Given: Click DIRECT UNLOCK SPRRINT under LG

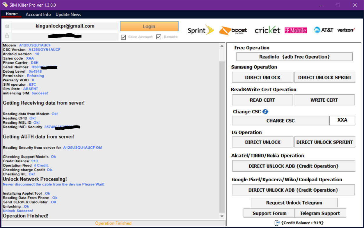Looking at the screenshot, I should point(325,142).
